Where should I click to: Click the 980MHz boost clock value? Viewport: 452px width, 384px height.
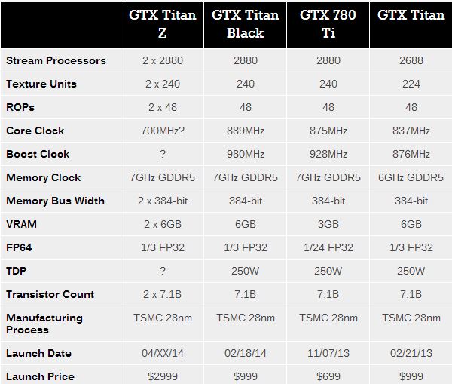click(246, 154)
